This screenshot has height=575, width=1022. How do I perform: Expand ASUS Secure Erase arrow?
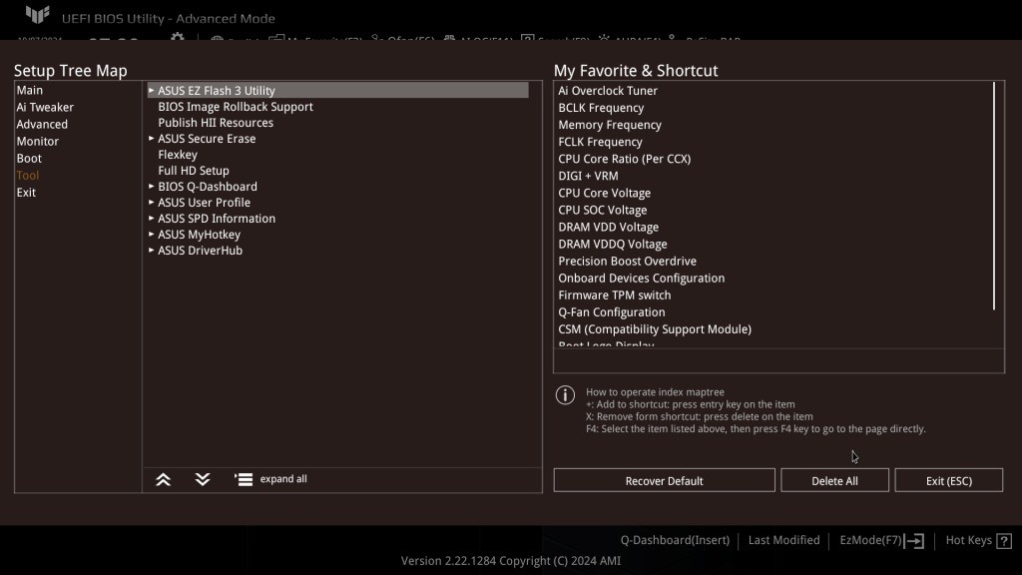[x=152, y=138]
